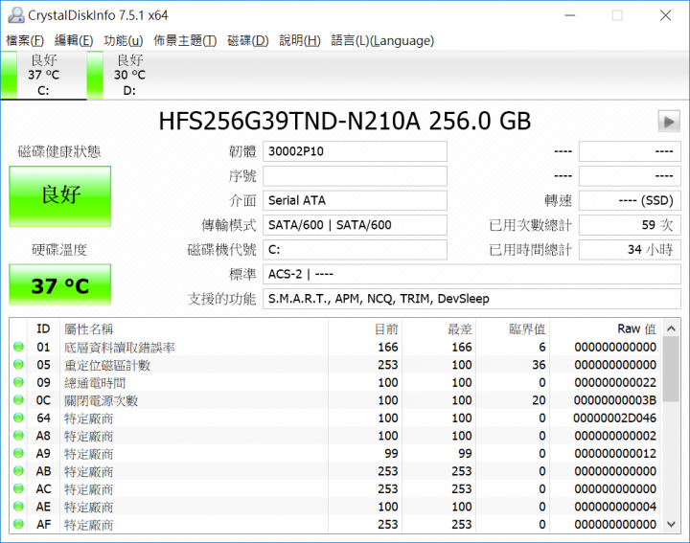
Task: Click the CrystalDiskInfo app icon in title bar
Action: tap(16, 15)
